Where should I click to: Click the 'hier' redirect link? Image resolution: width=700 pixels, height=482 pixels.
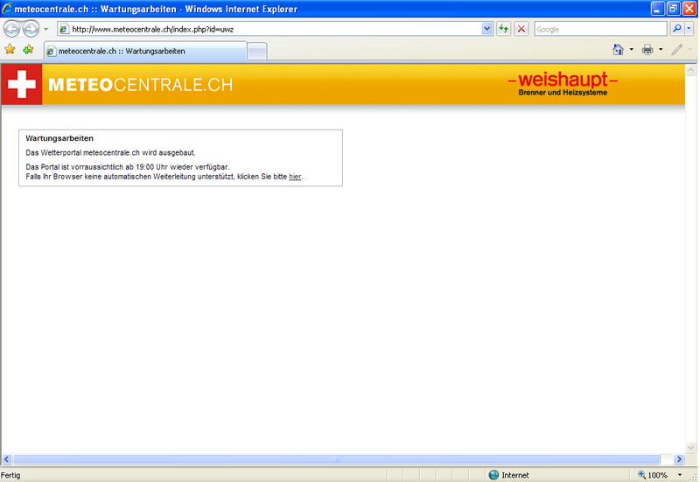click(x=295, y=177)
